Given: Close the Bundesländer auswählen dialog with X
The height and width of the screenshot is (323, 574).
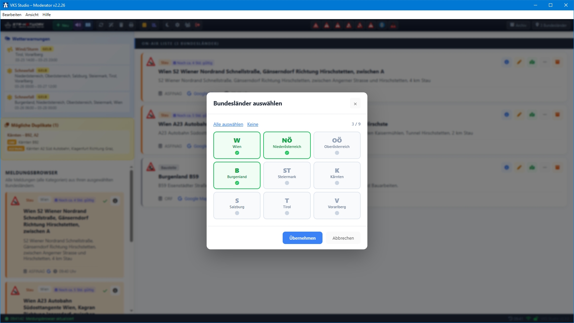Looking at the screenshot, I should click(355, 104).
